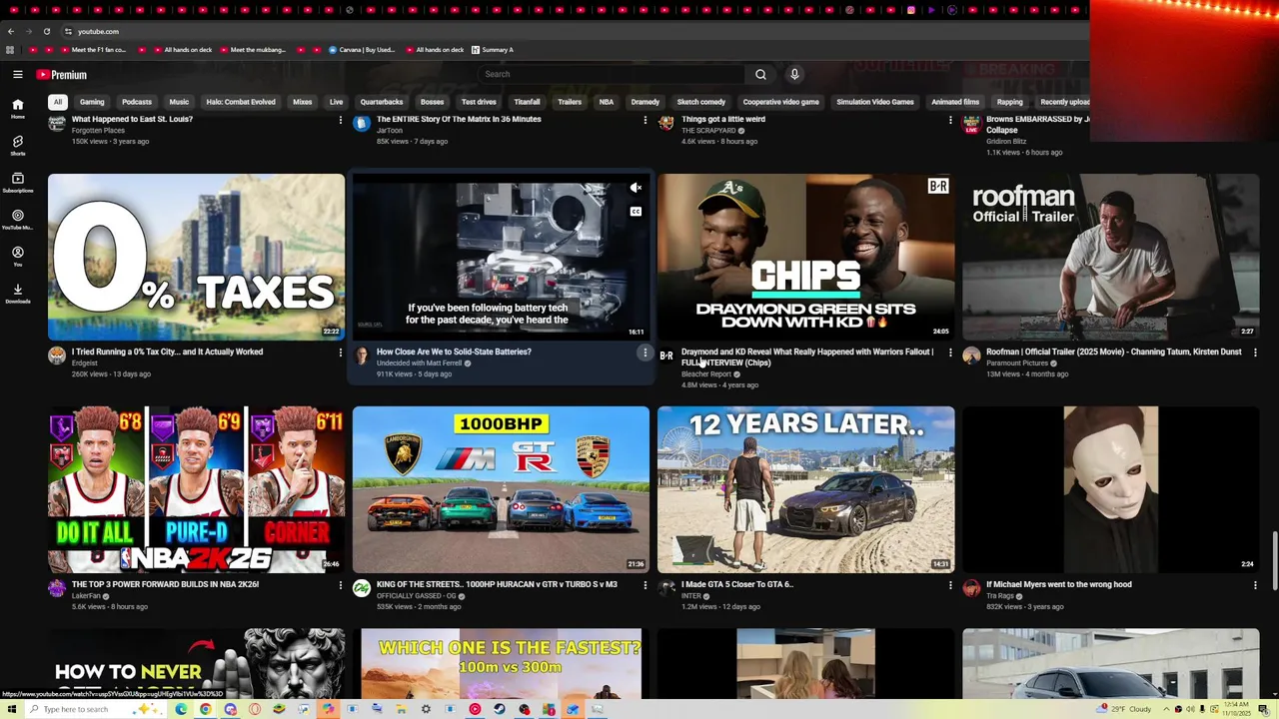The height and width of the screenshot is (719, 1279).
Task: Click the YouTube search input field
Action: pos(612,74)
